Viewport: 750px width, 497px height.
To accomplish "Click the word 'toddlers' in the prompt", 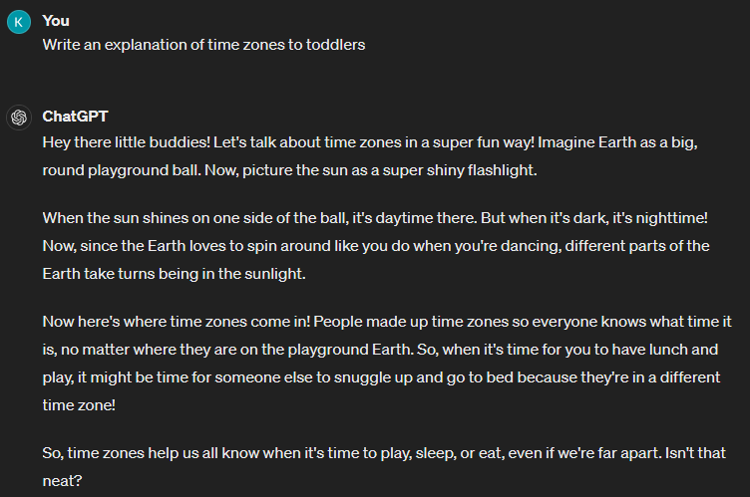I will click(x=335, y=45).
